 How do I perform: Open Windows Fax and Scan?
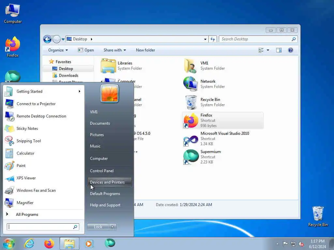(x=44, y=190)
